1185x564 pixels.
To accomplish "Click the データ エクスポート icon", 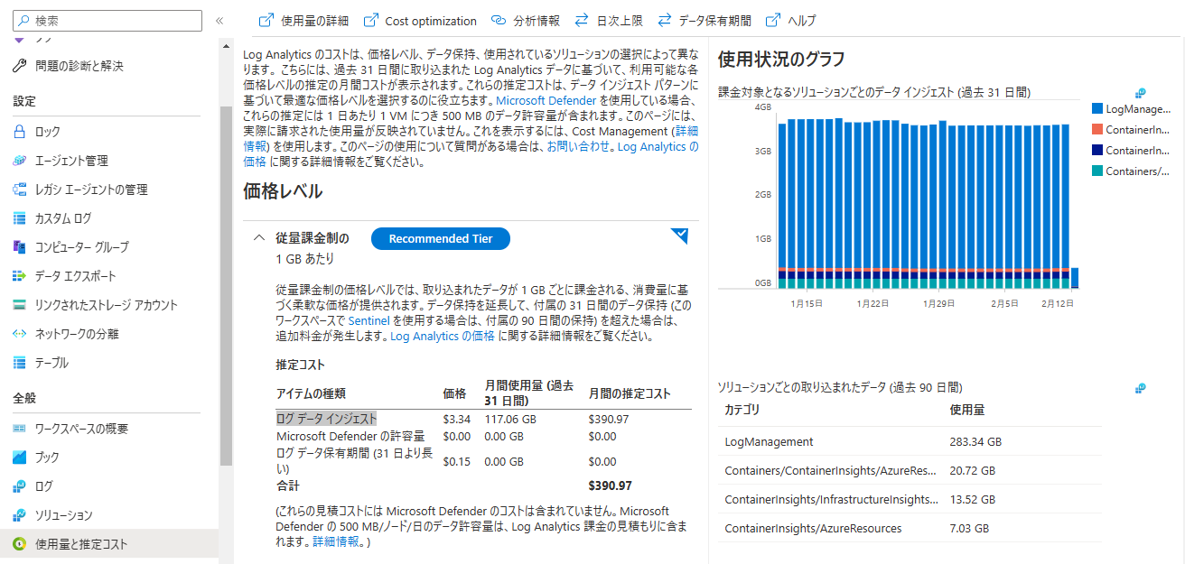I will point(20,276).
